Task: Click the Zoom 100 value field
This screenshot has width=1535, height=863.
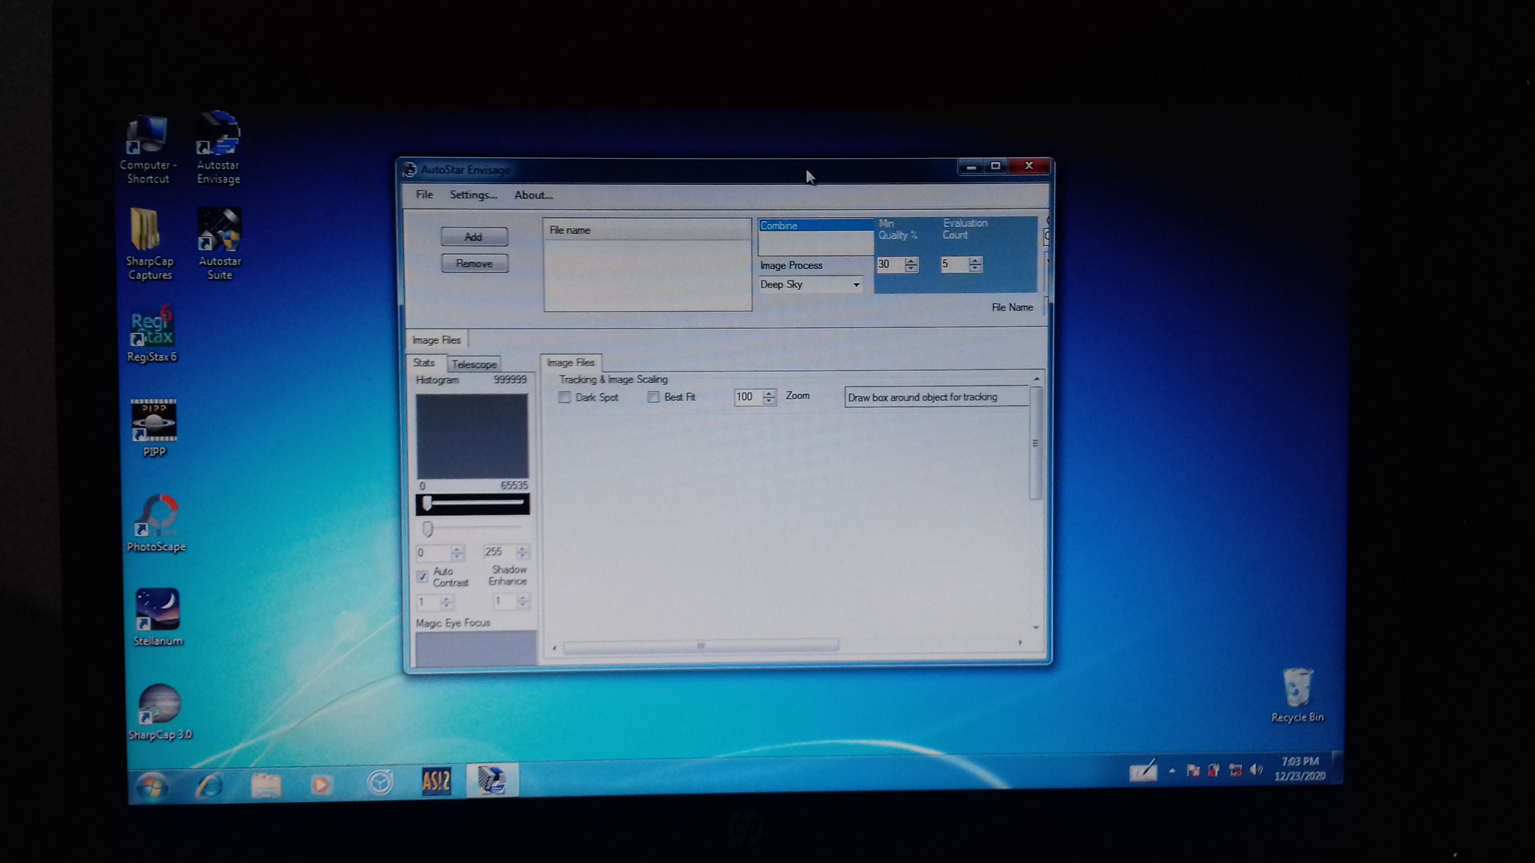Action: pyautogui.click(x=748, y=397)
